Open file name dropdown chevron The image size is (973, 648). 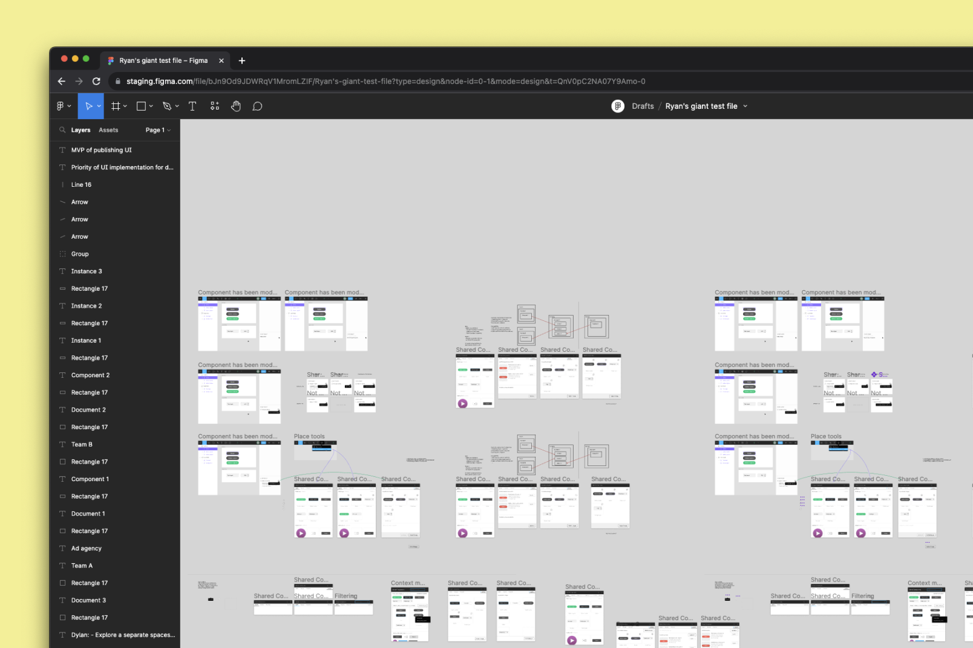point(745,106)
